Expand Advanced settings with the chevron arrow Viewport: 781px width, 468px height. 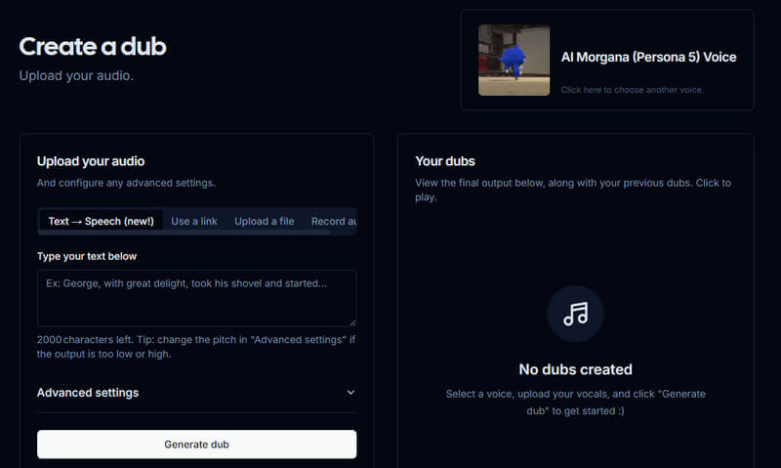coord(350,393)
